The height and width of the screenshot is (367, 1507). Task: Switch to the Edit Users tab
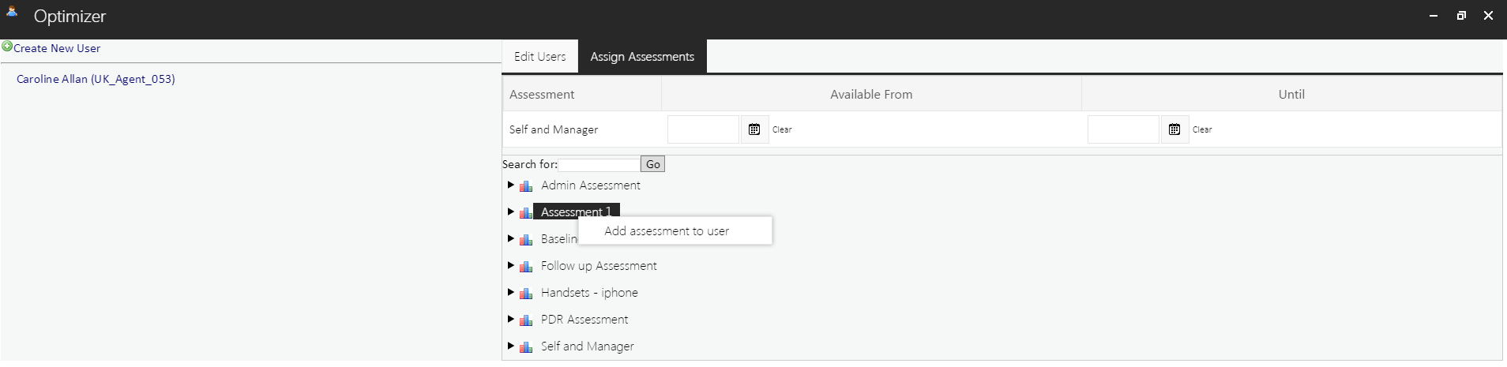pos(539,57)
